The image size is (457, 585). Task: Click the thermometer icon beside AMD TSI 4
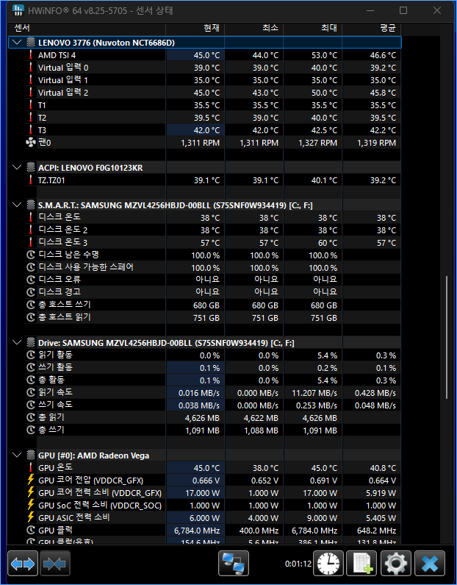click(x=31, y=55)
